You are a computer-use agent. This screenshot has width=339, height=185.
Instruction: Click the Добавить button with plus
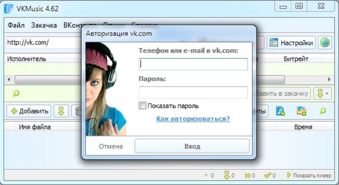29,111
